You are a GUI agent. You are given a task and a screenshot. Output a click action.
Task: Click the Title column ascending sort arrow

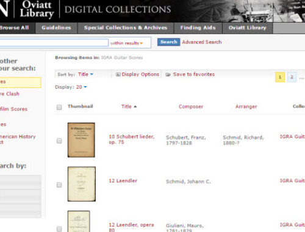[135, 106]
